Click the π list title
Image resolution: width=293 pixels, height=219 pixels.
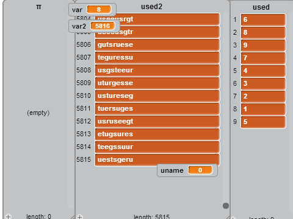pos(38,7)
